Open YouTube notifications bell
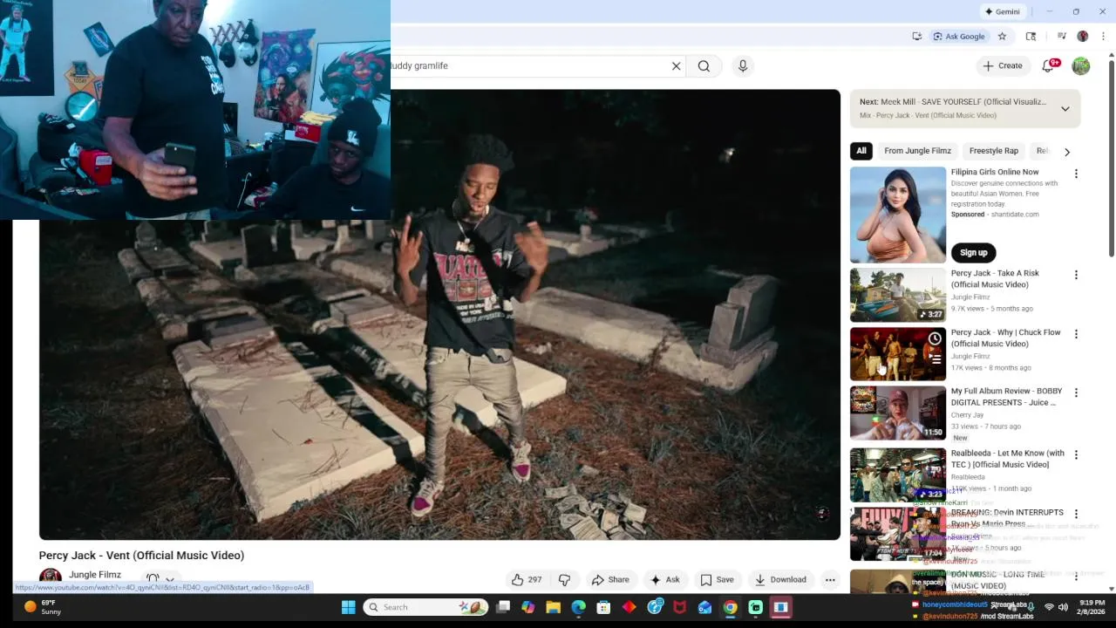 pyautogui.click(x=1050, y=65)
